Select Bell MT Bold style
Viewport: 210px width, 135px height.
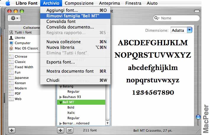point(71,107)
